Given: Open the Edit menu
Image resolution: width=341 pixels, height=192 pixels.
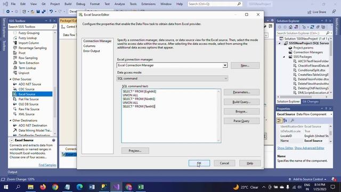Looking at the screenshot, I should (x=23, y=4).
